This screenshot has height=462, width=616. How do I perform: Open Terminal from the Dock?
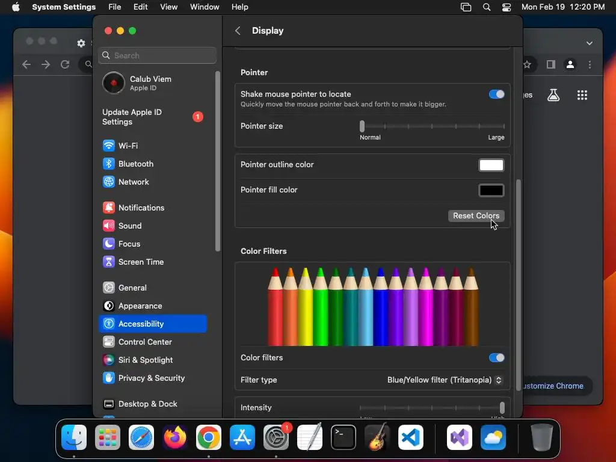pyautogui.click(x=343, y=437)
